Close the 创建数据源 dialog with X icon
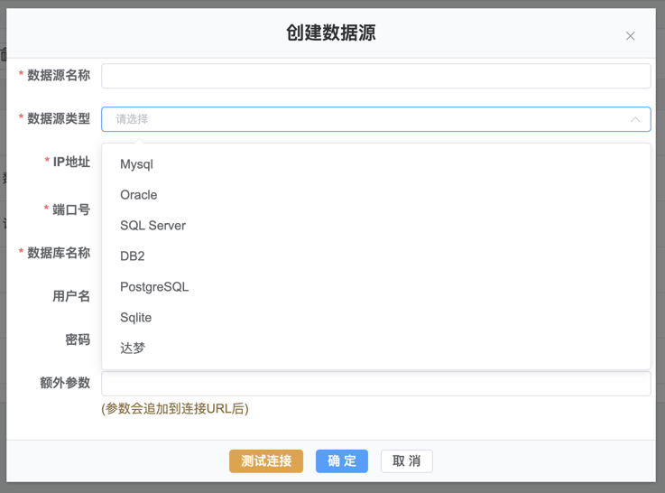This screenshot has height=493, width=665. 630,36
